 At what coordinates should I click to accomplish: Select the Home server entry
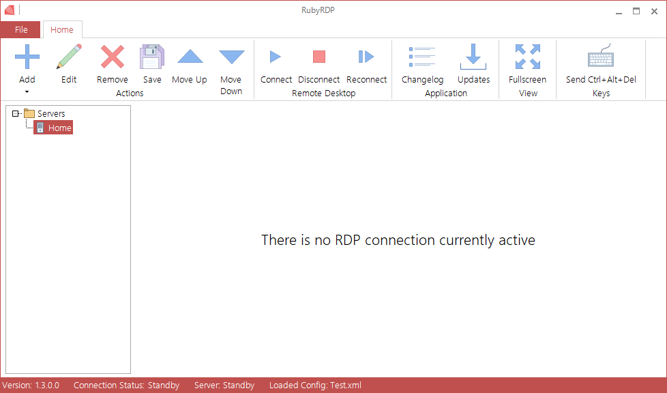[x=54, y=128]
